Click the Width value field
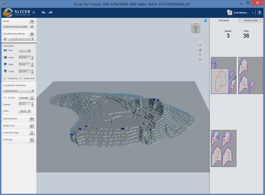The height and width of the screenshot is (195, 265). pos(25,64)
